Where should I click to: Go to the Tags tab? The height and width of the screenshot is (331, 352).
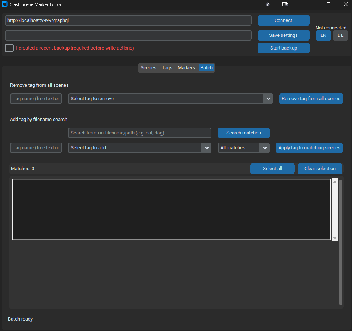(167, 68)
